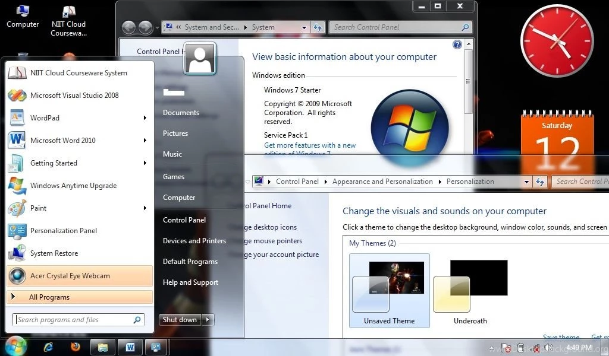Open Computer from Start menu right pane
609x356 pixels.
(179, 198)
